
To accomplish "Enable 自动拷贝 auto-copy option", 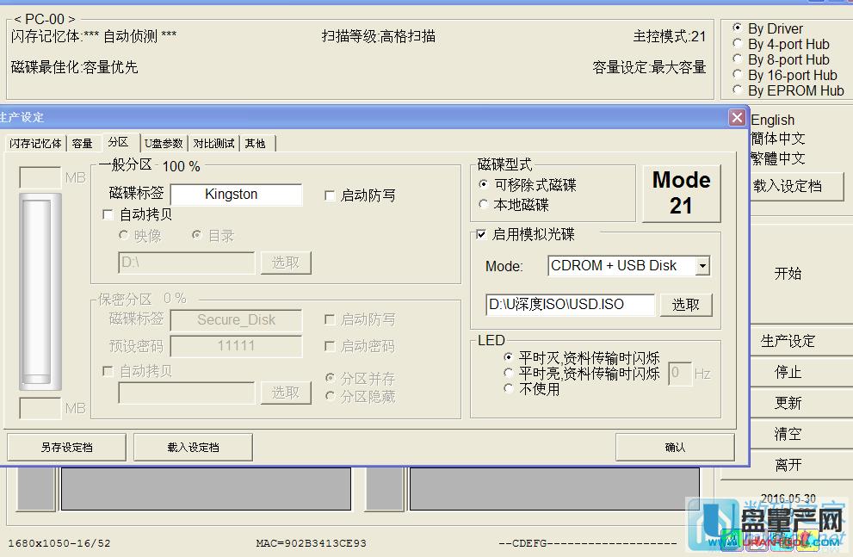I will pyautogui.click(x=108, y=215).
